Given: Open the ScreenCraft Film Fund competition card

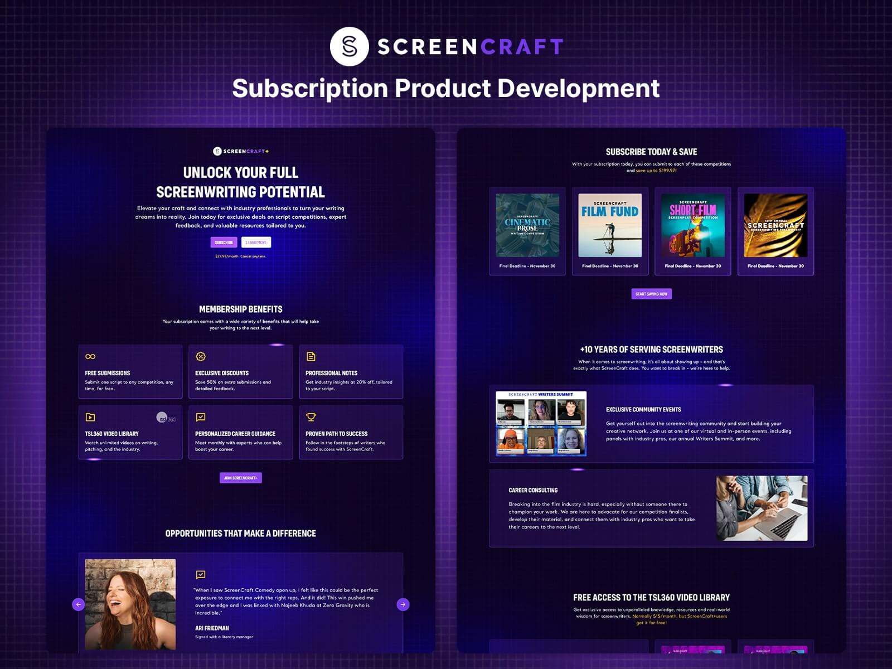Looking at the screenshot, I should pos(610,231).
